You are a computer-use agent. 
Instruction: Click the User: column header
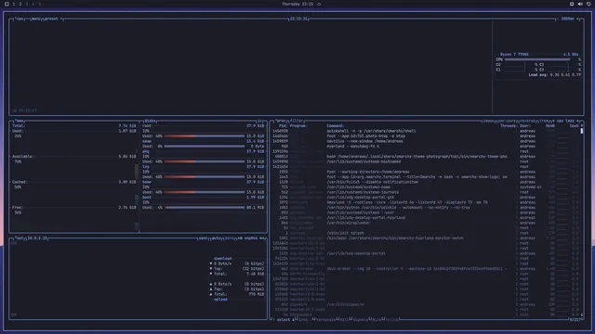coord(524,126)
